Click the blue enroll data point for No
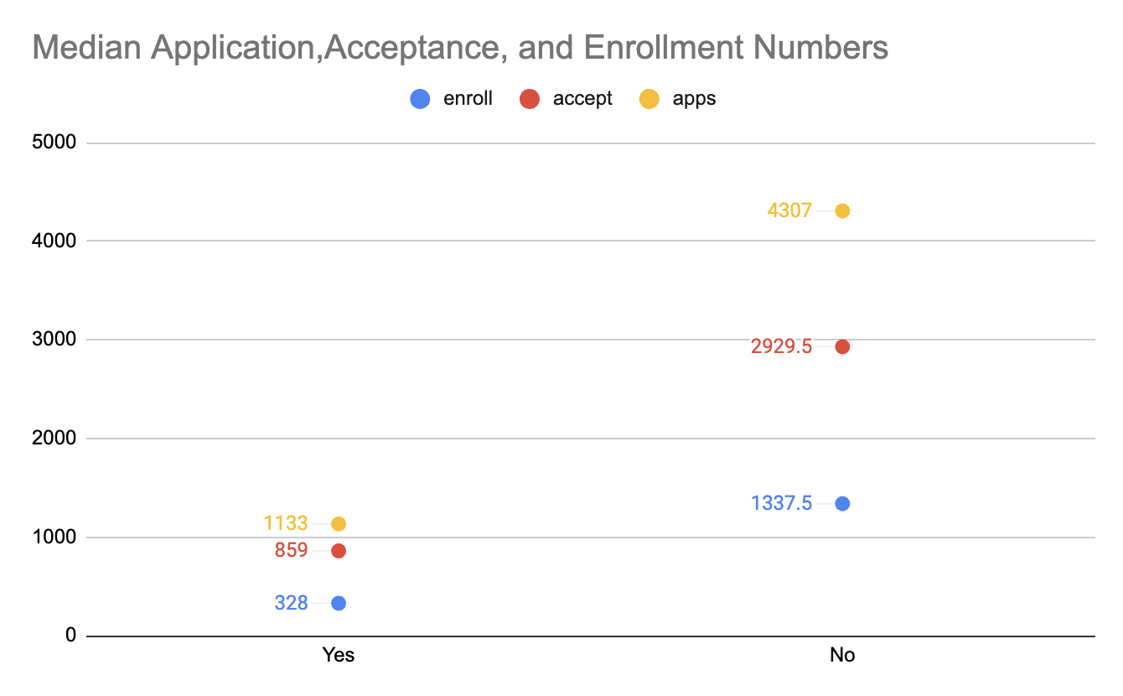This screenshot has height=696, width=1123. [842, 503]
